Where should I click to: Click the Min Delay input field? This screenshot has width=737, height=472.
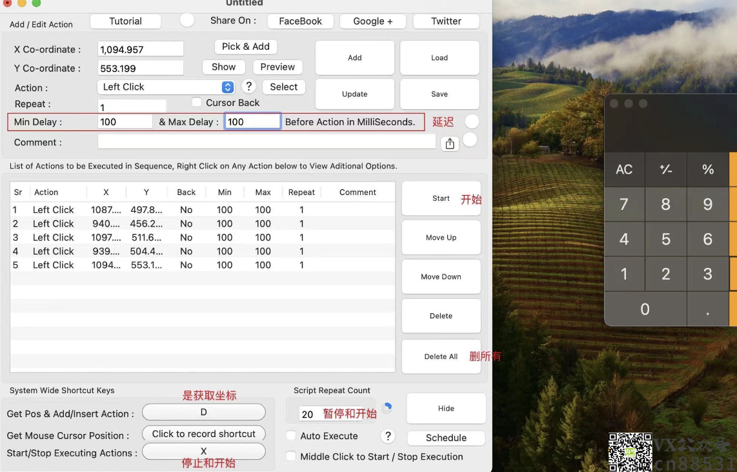click(125, 122)
